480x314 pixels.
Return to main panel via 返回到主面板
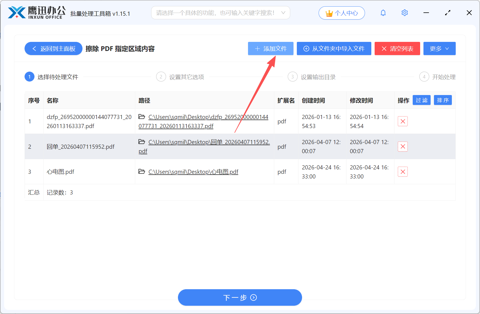click(53, 48)
